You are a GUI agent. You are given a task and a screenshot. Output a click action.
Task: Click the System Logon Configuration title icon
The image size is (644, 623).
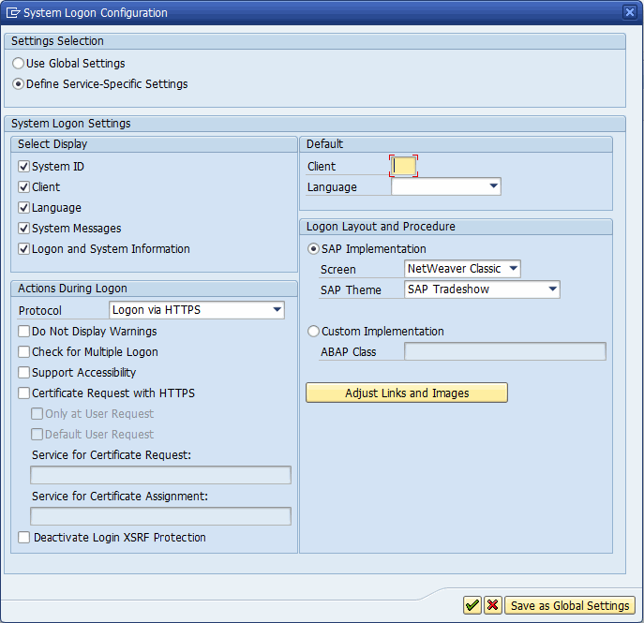coord(13,13)
